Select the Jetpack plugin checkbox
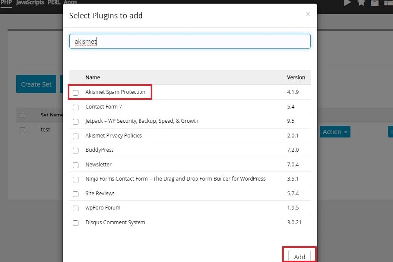The width and height of the screenshot is (393, 262). pos(76,122)
